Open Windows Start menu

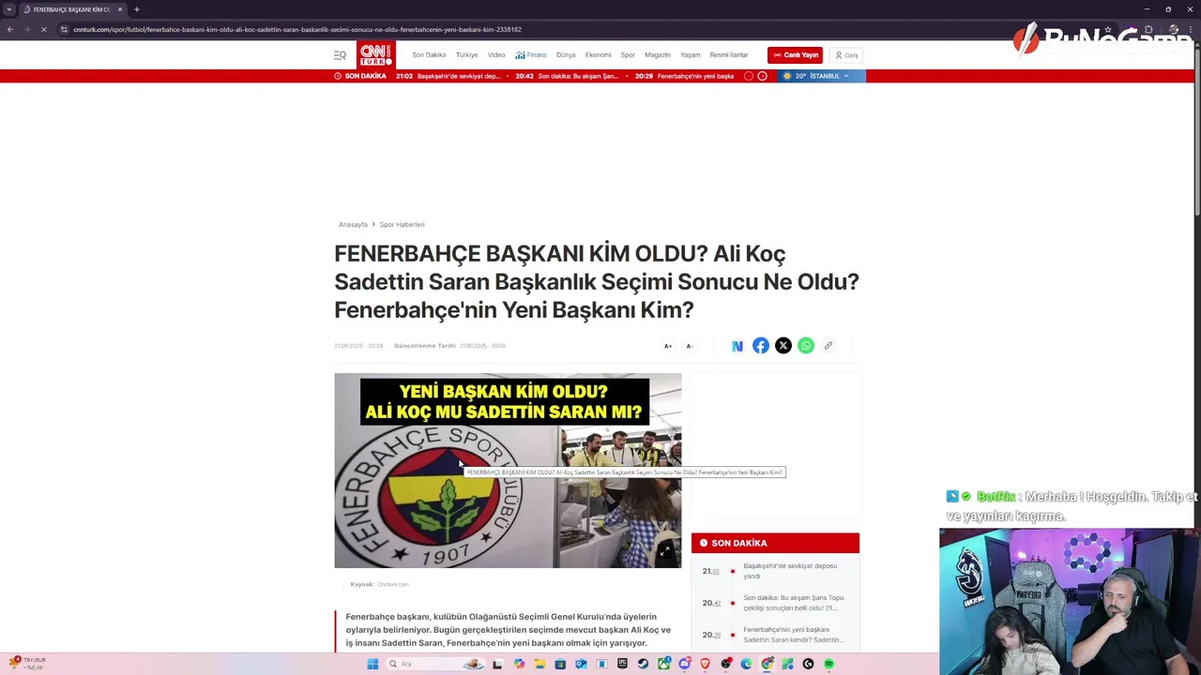pyautogui.click(x=372, y=664)
